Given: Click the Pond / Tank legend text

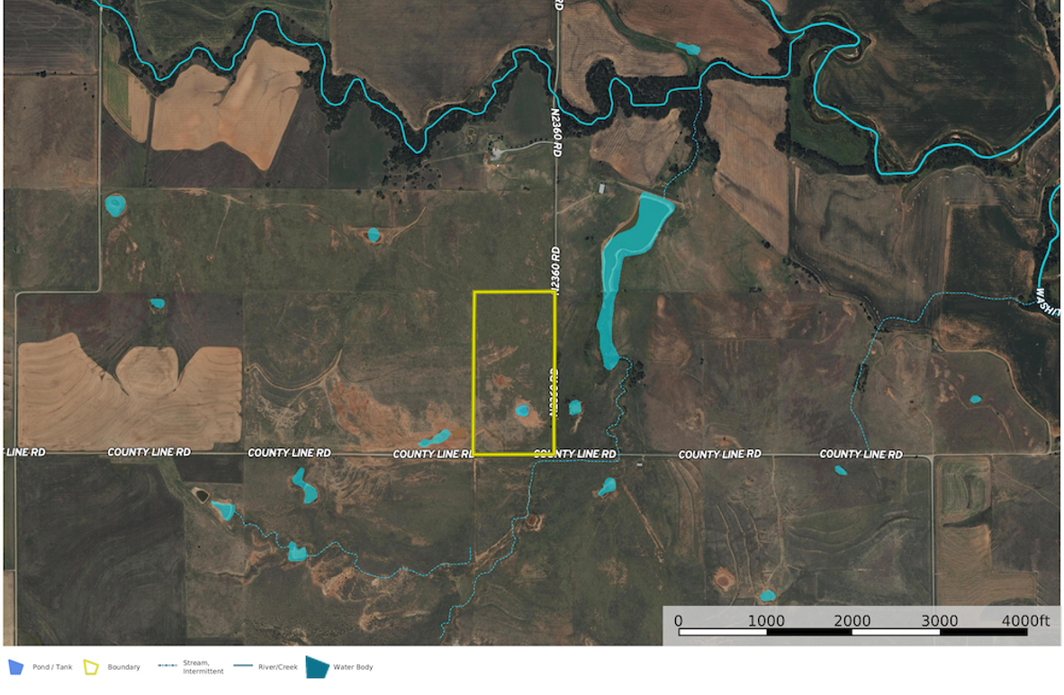Looking at the screenshot, I should click(52, 667).
